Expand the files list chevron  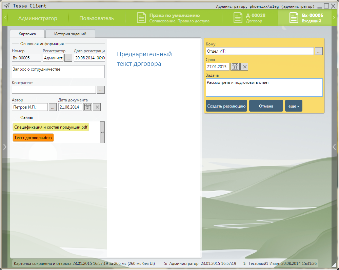(102, 132)
